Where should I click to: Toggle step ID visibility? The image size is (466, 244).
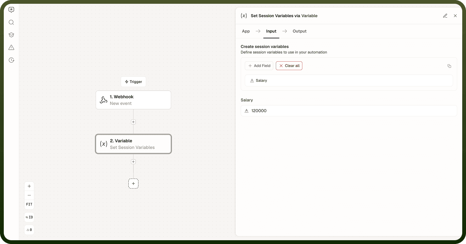(x=29, y=217)
